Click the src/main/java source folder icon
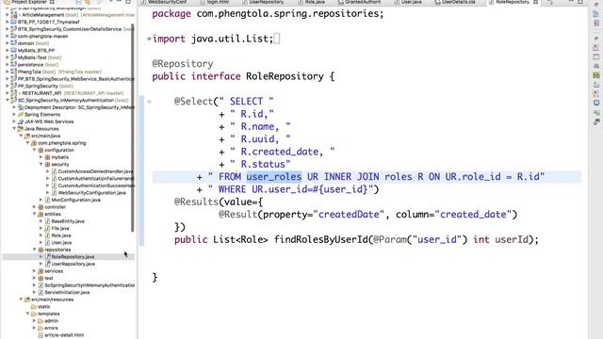 tap(27, 136)
